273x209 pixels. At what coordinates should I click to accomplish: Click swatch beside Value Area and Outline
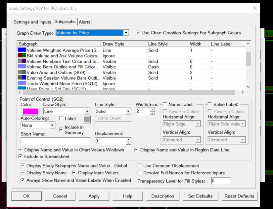point(22,72)
